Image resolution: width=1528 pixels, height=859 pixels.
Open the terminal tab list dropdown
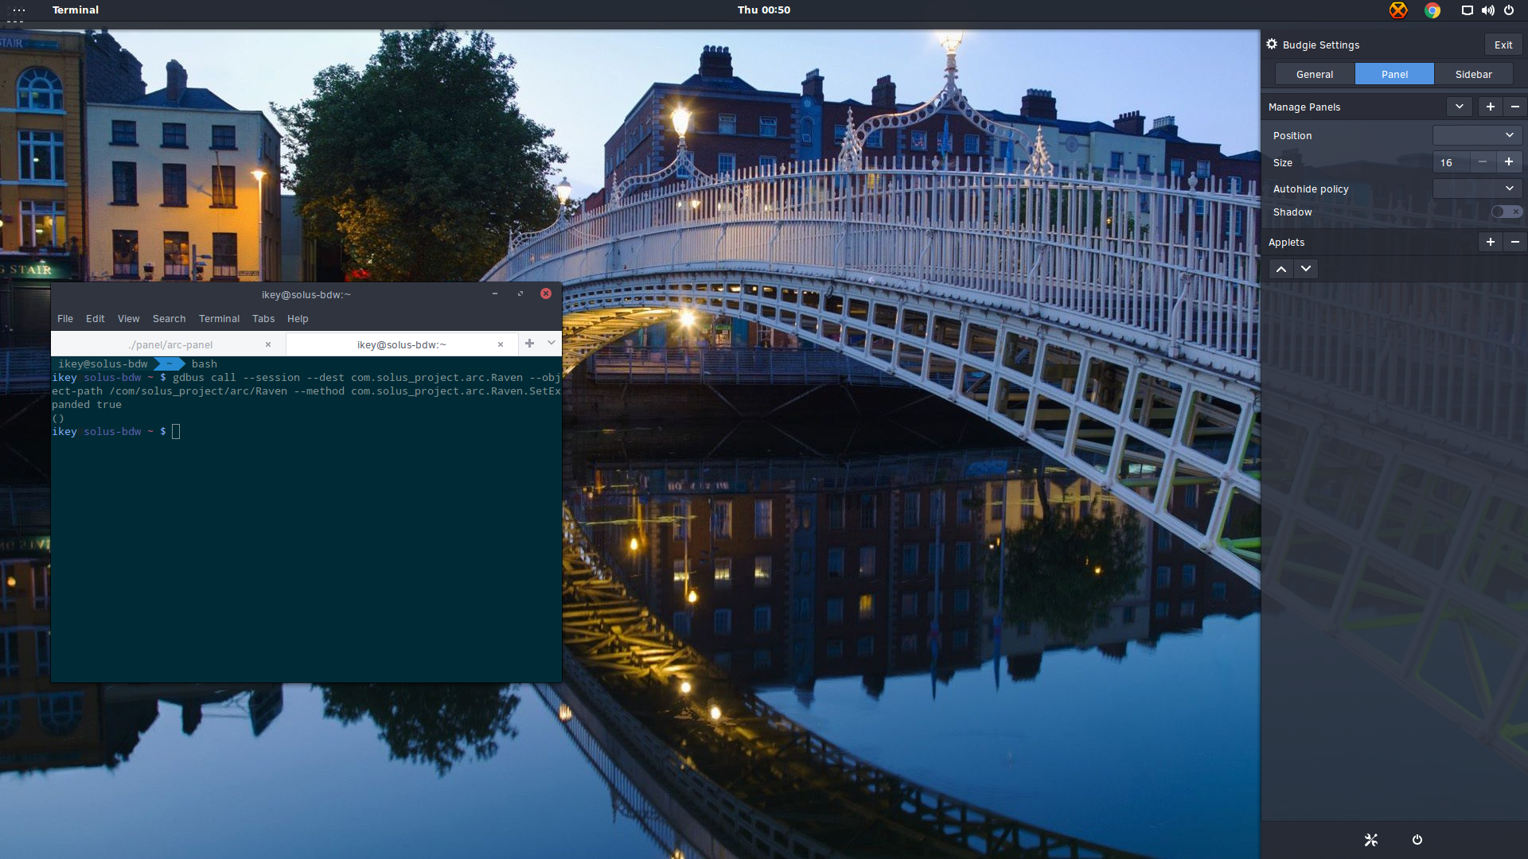[x=552, y=344]
